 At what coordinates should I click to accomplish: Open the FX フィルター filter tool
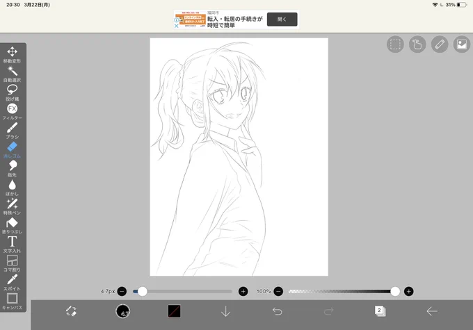pyautogui.click(x=12, y=112)
